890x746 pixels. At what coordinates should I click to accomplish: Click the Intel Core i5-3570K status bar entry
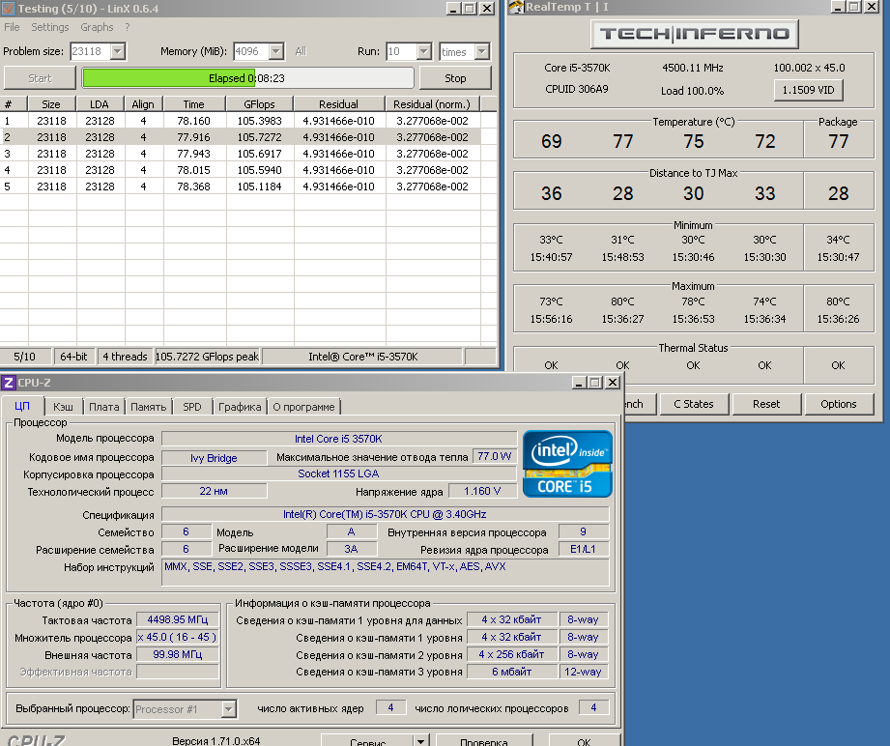click(363, 357)
